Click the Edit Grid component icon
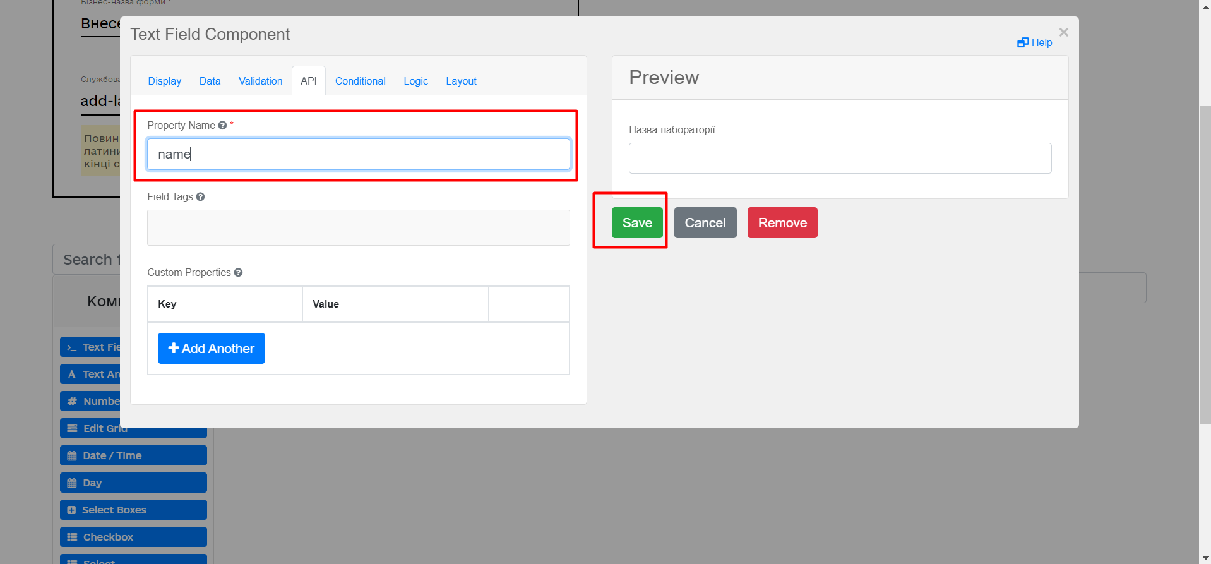 tap(72, 428)
